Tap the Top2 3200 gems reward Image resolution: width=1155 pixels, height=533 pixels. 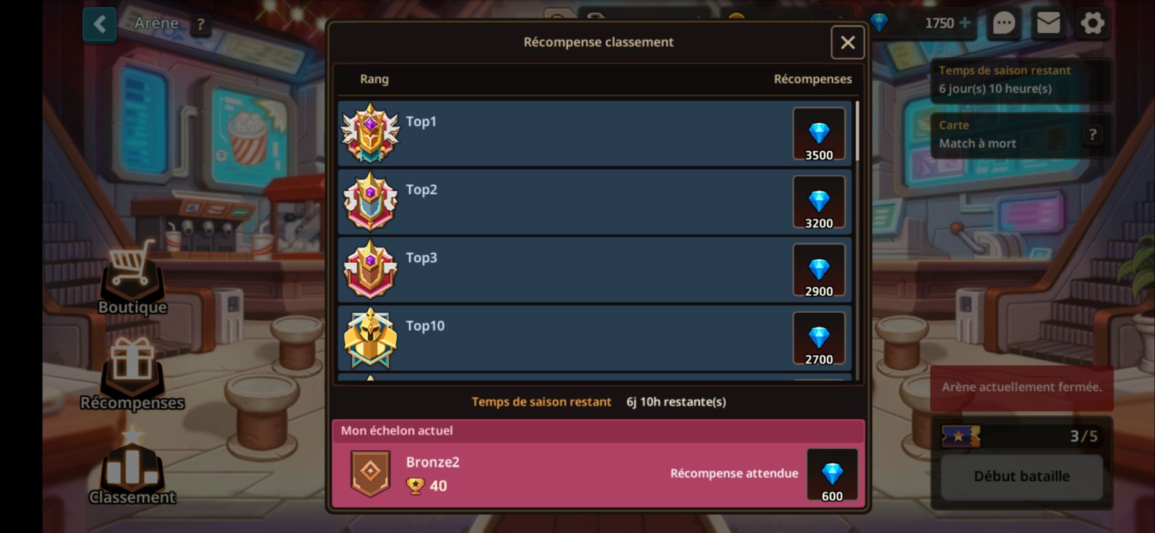[819, 202]
